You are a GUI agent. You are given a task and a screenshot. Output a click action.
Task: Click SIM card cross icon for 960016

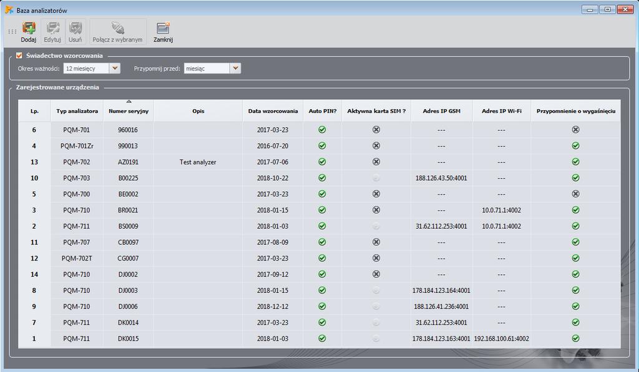point(376,130)
